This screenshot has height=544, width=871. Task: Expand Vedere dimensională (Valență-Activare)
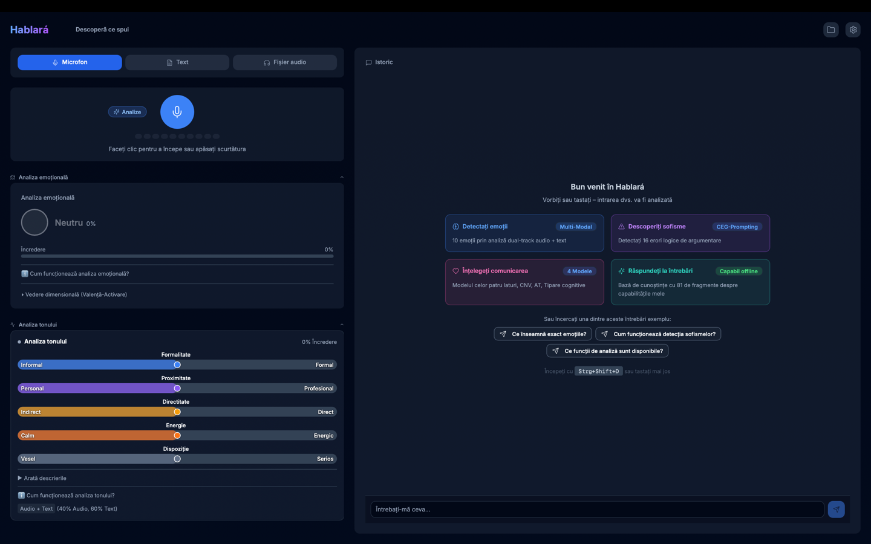[76, 294]
